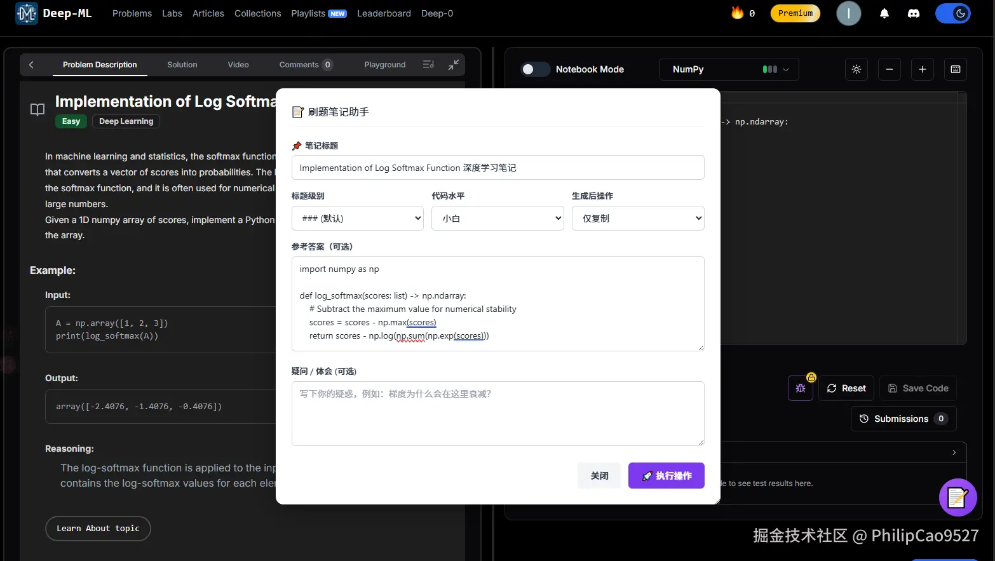
Task: Click the floating note assistant button
Action: 958,497
